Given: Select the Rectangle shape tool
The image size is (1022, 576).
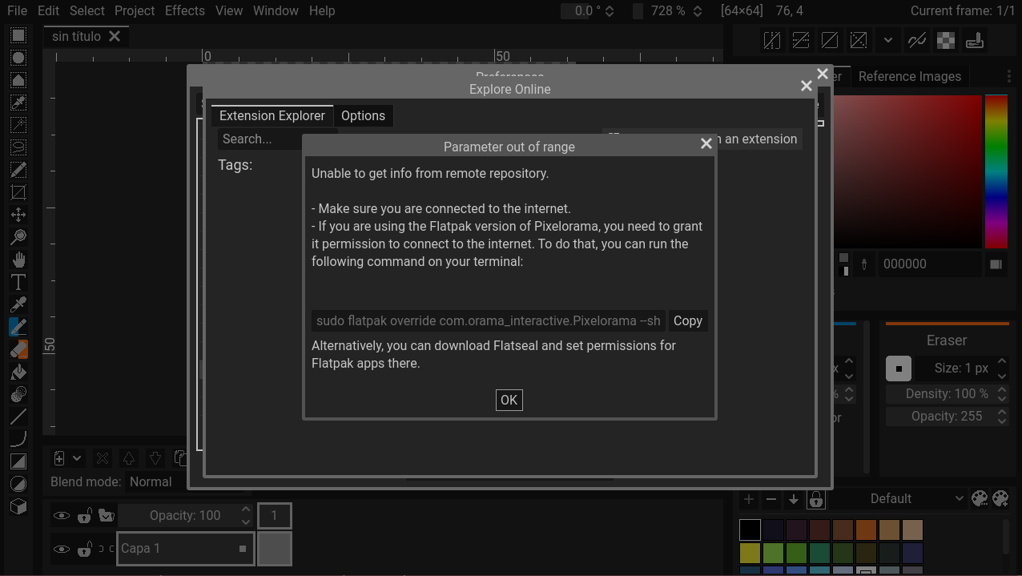Looking at the screenshot, I should click(18, 461).
